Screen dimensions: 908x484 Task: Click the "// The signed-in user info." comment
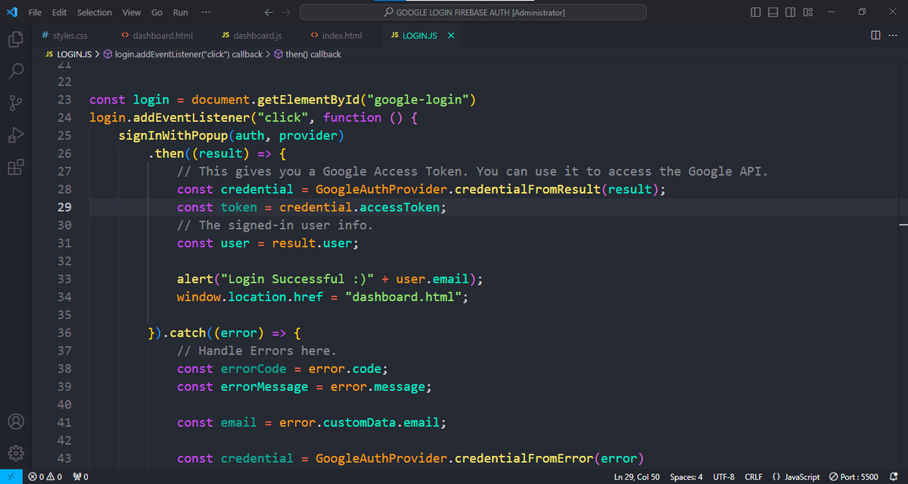[x=275, y=225]
